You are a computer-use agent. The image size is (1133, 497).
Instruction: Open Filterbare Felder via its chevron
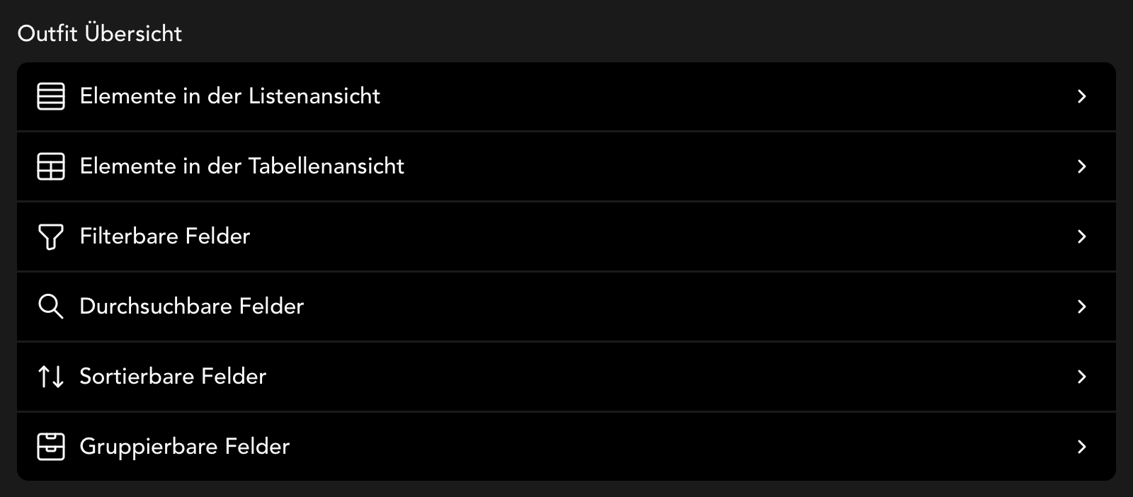coord(1081,236)
